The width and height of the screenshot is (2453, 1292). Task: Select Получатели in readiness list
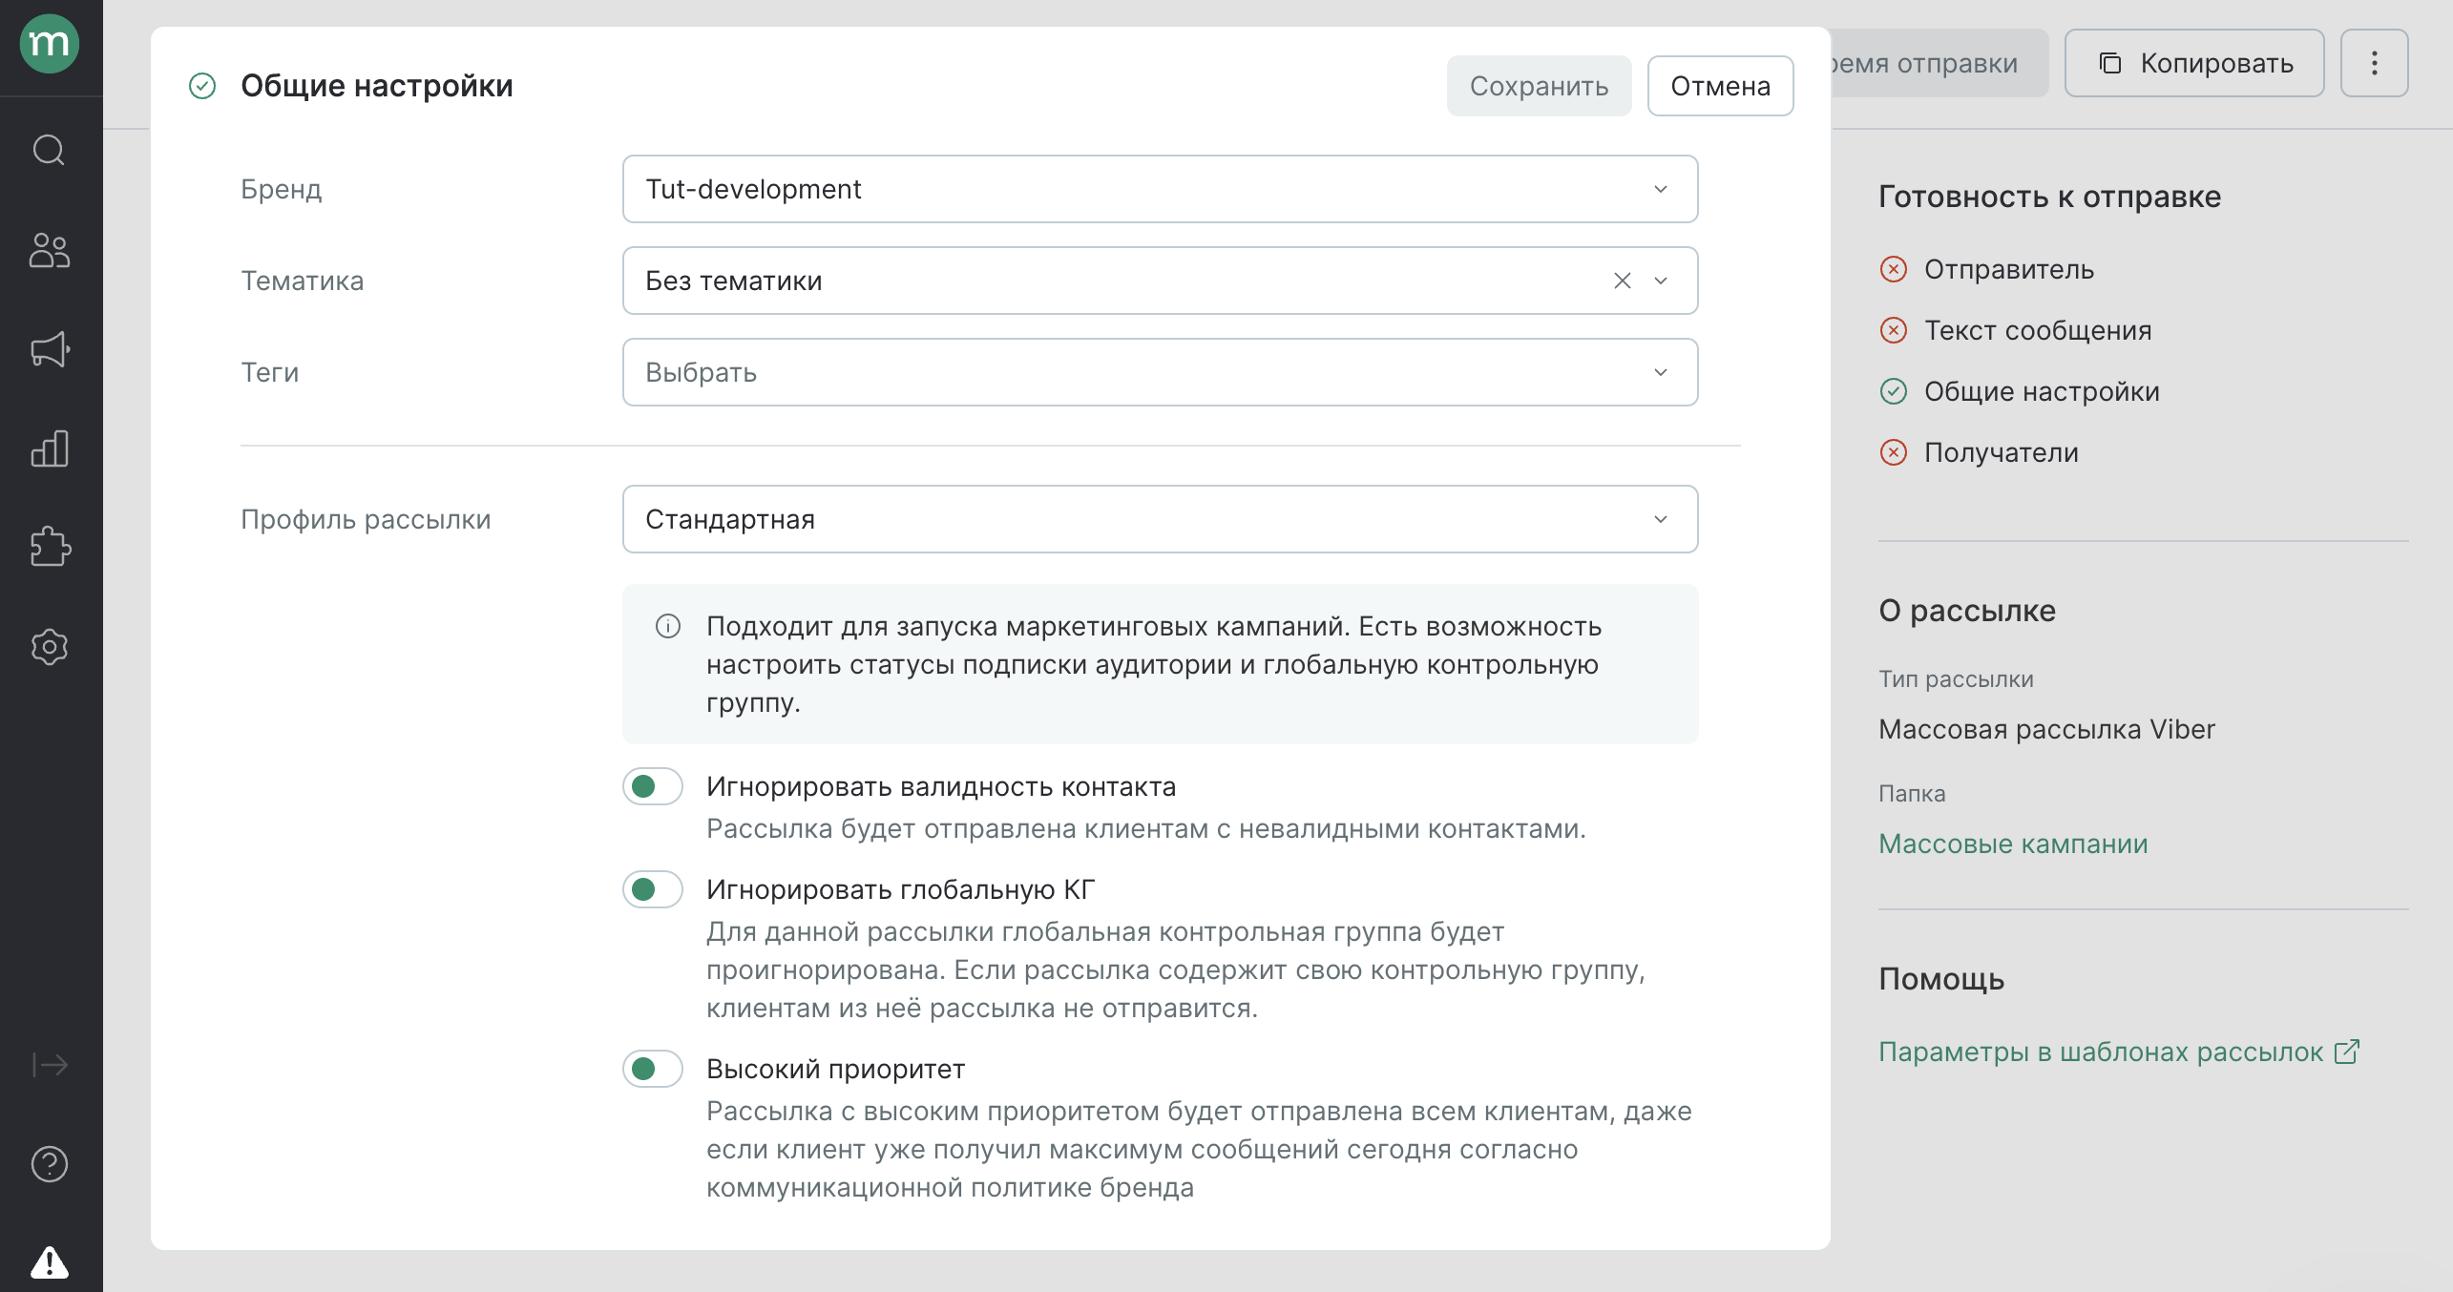(2001, 452)
